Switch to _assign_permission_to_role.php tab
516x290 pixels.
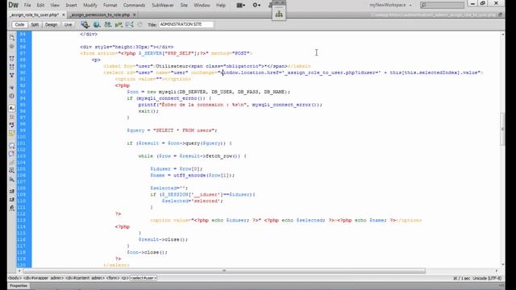point(100,14)
